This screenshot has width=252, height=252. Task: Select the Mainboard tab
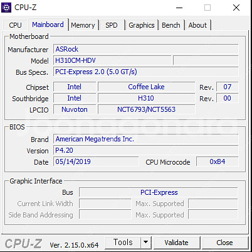click(x=48, y=25)
